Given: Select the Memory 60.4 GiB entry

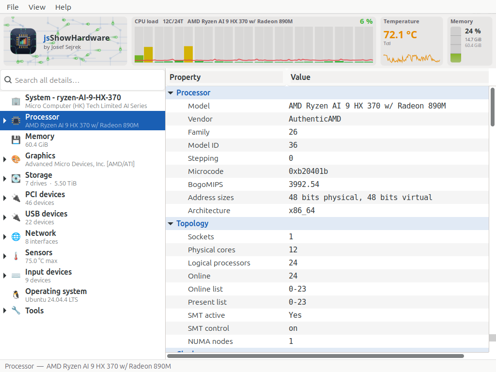Looking at the screenshot, I should [x=82, y=140].
